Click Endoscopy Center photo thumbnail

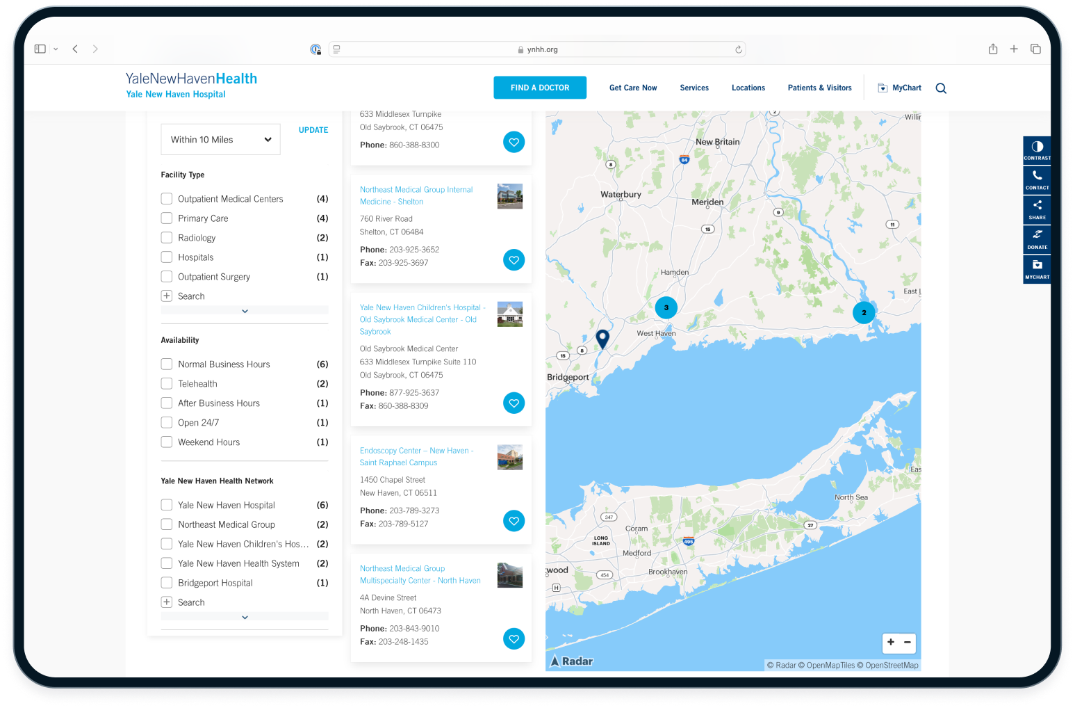click(x=510, y=457)
